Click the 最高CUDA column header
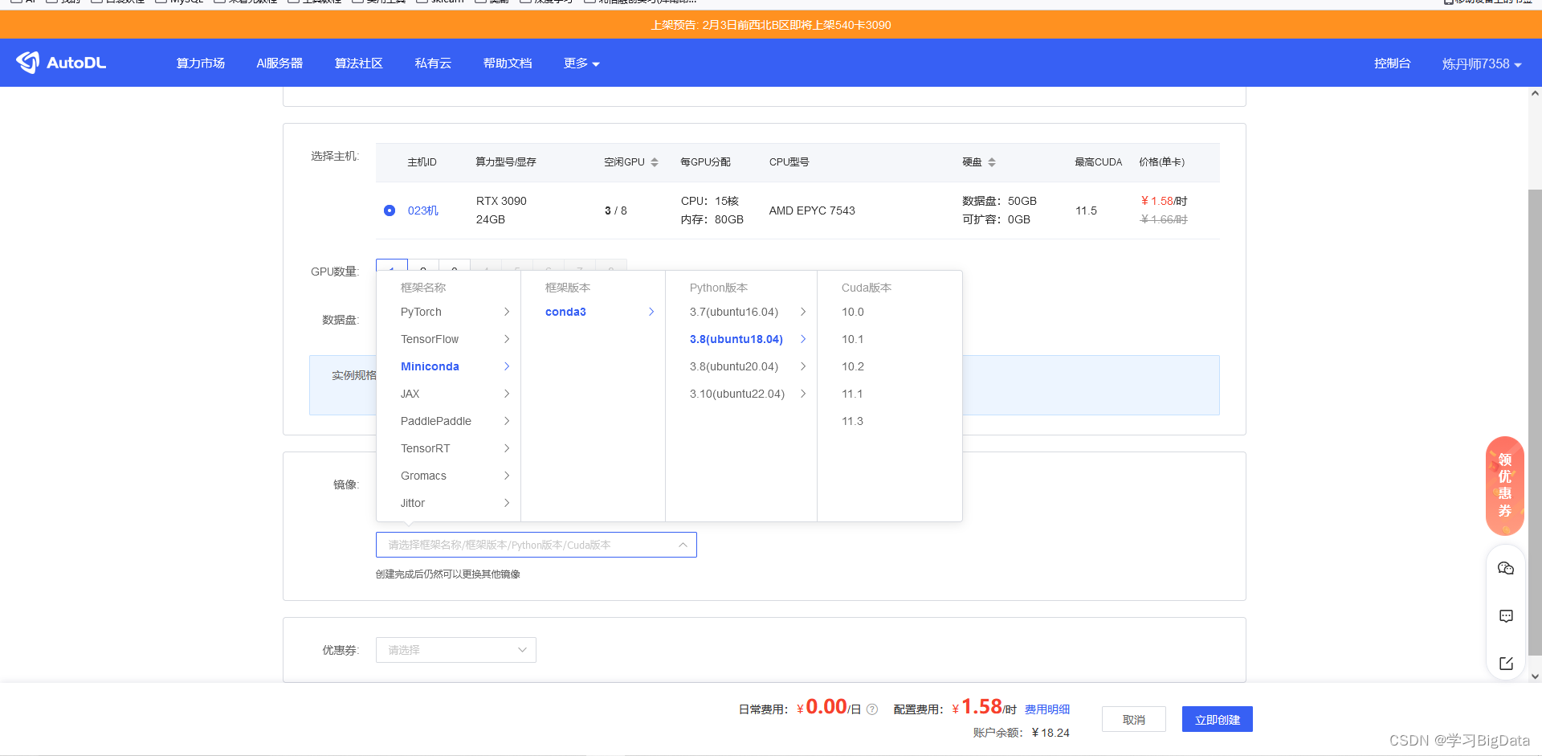This screenshot has width=1542, height=756. pos(1098,162)
